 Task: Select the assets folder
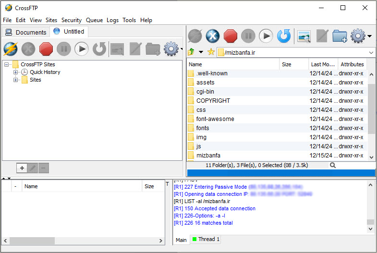pos(277,83)
